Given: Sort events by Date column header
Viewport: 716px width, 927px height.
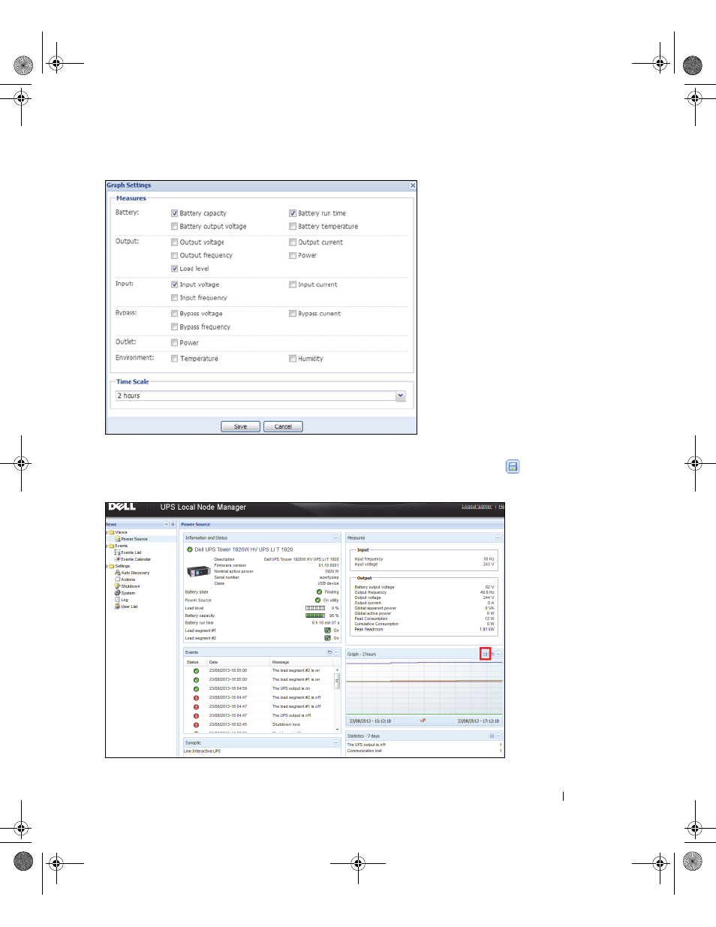Looking at the screenshot, I should (214, 662).
